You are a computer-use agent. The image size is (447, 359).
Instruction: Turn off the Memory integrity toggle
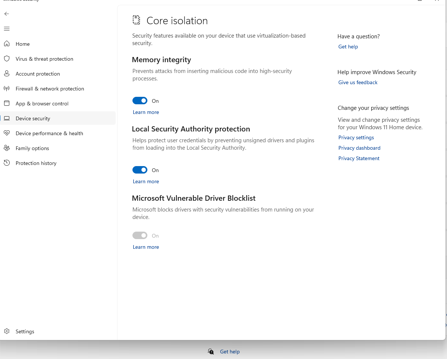point(140,101)
